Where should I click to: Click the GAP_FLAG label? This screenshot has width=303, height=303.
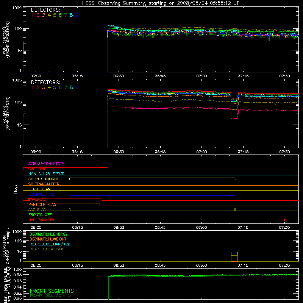(x=37, y=169)
